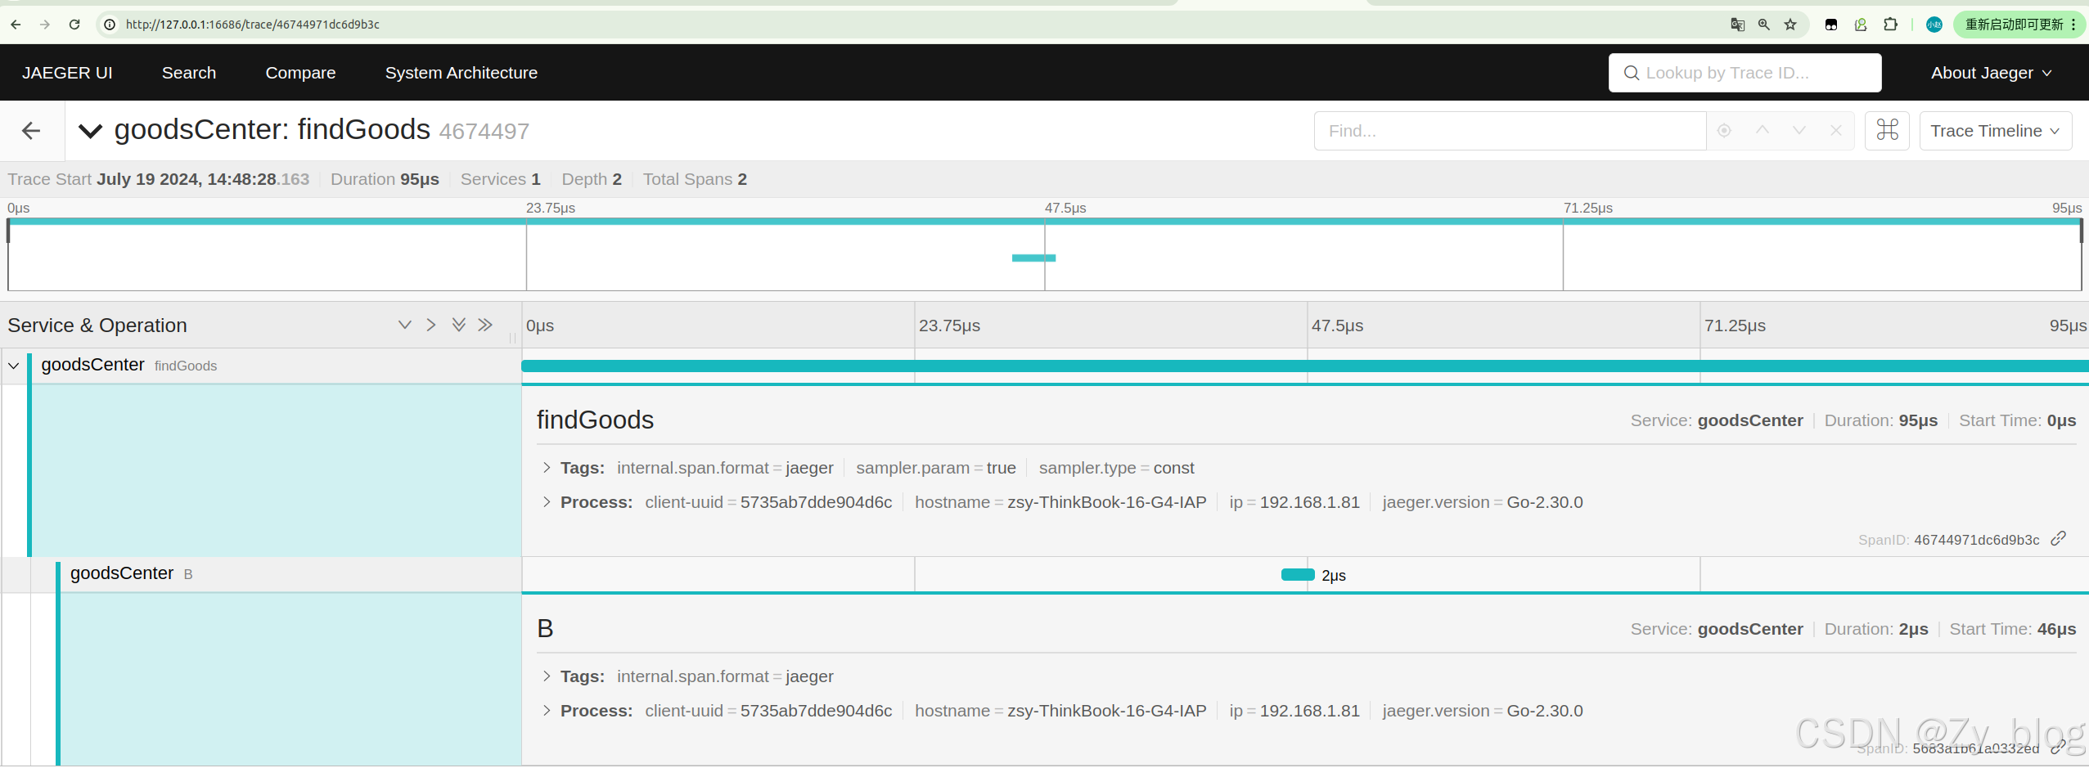This screenshot has width=2089, height=768.
Task: Go back in browser history
Action: click(16, 25)
